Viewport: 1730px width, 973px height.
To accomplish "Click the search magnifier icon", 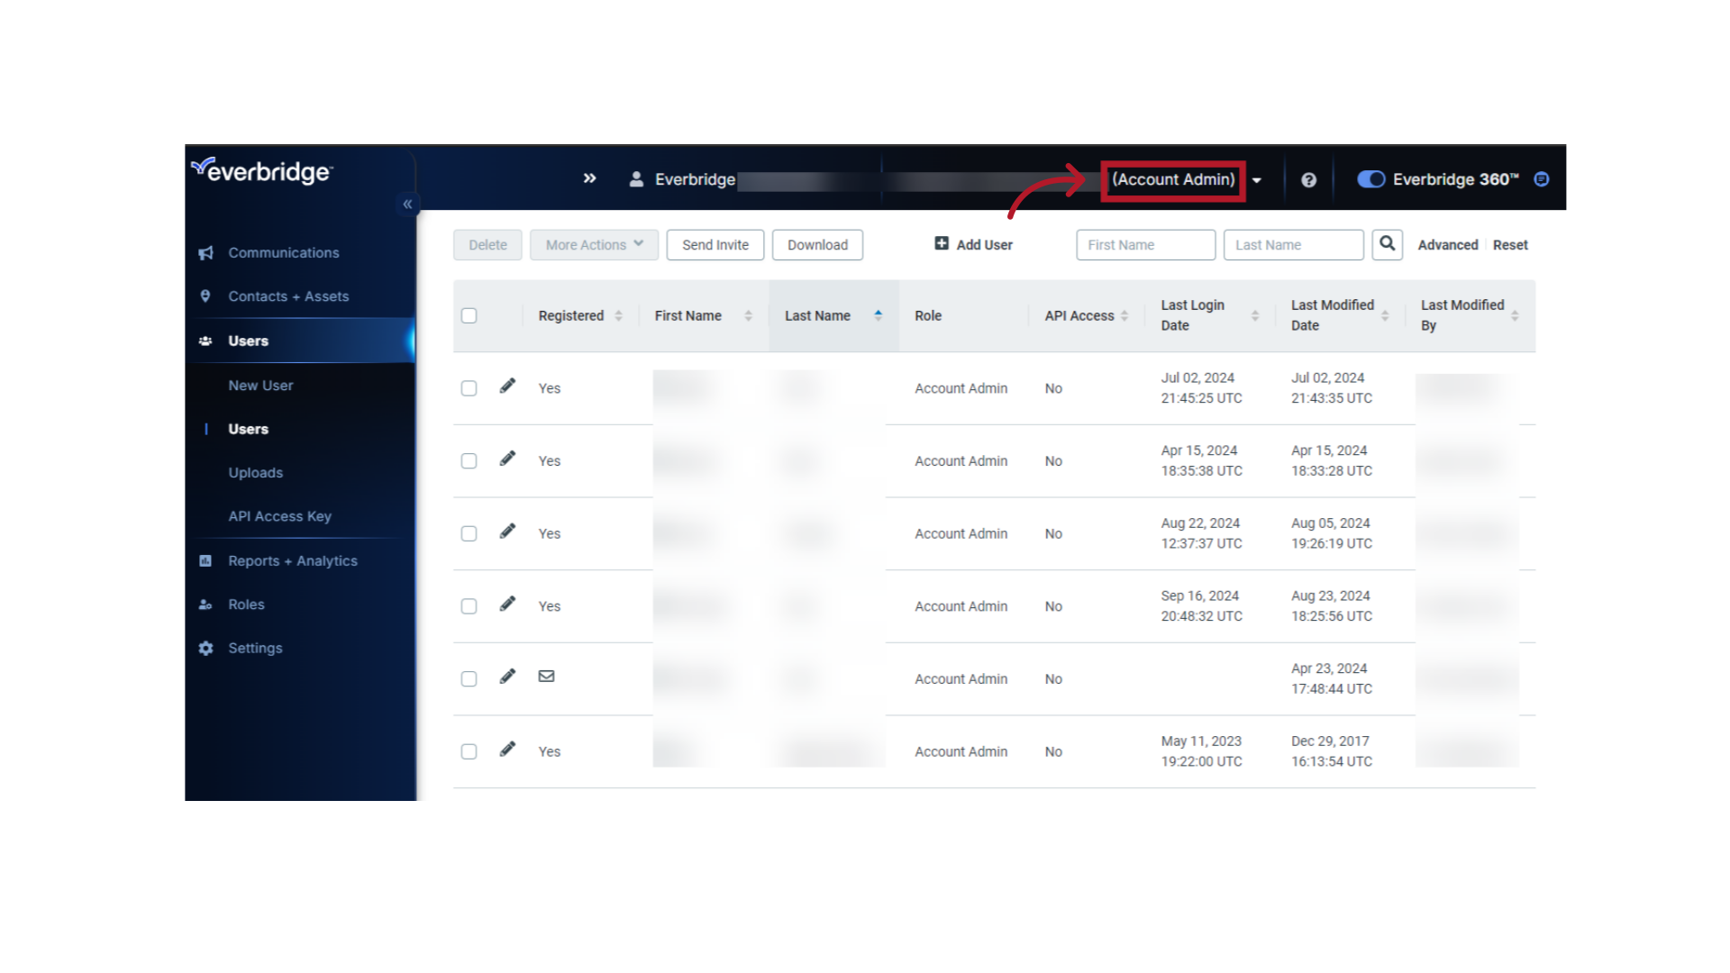I will point(1387,244).
